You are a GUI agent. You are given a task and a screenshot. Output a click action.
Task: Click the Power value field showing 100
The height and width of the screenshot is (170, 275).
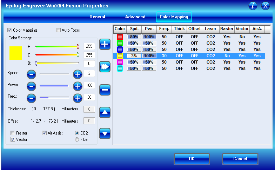point(89,85)
